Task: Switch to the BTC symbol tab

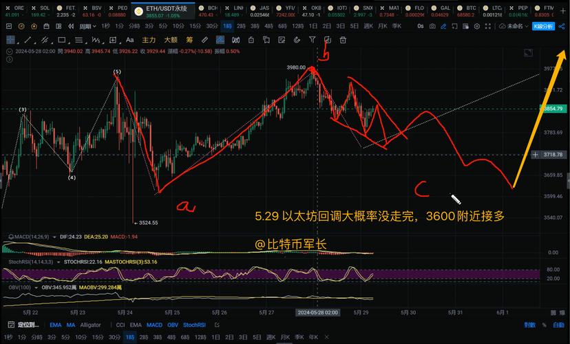Action: click(467, 11)
